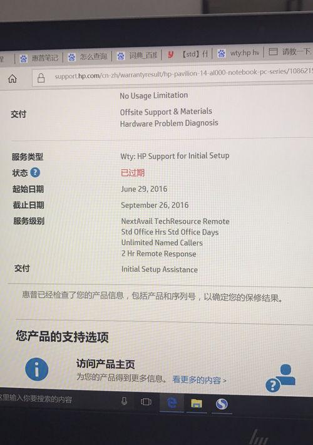Image resolution: width=313 pixels, height=445 pixels.
Task: Click the blue help icon next to 状态
Action: [x=35, y=172]
